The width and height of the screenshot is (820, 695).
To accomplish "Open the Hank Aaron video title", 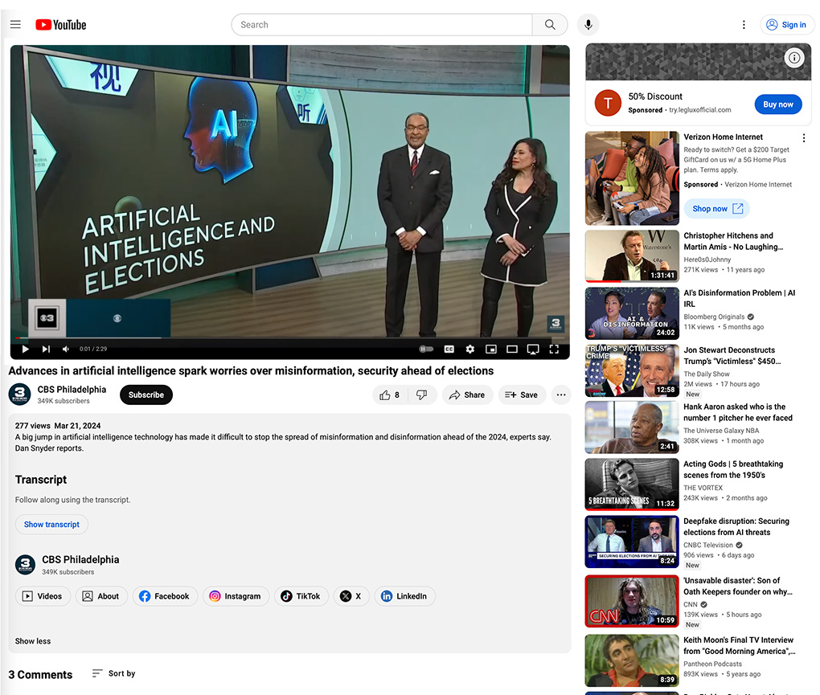I will (x=738, y=412).
